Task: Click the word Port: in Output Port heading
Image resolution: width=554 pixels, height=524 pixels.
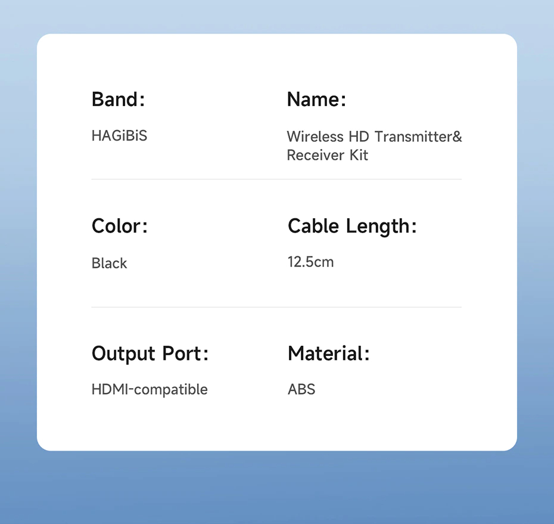Action: point(186,354)
